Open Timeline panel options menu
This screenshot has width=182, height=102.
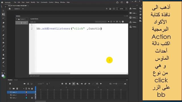127,80
